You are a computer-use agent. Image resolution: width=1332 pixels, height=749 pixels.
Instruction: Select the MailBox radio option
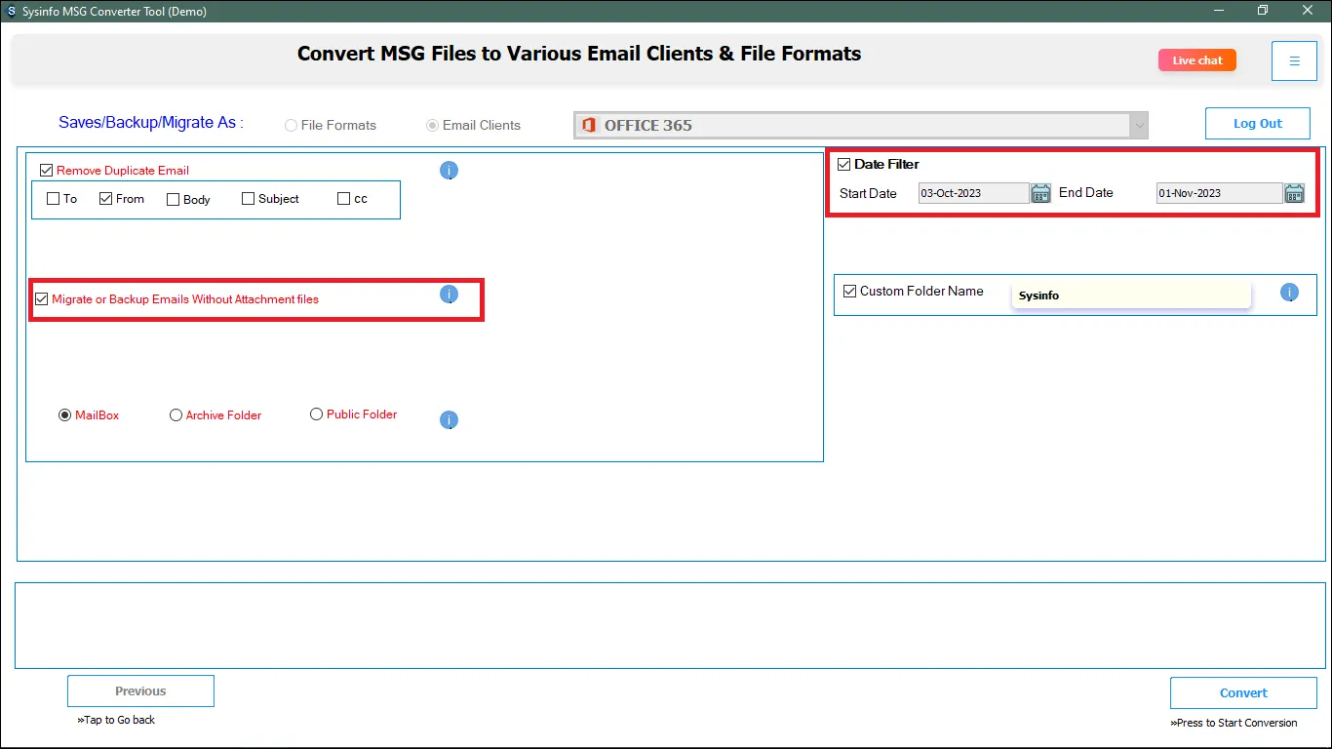(65, 415)
